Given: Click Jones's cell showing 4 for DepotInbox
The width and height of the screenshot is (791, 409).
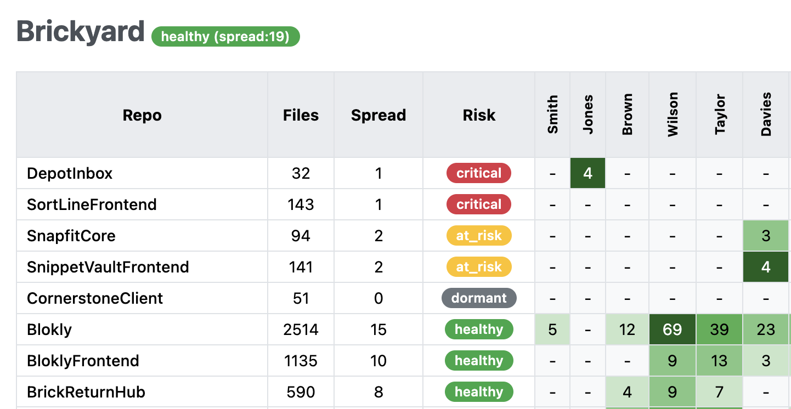Looking at the screenshot, I should pyautogui.click(x=588, y=173).
